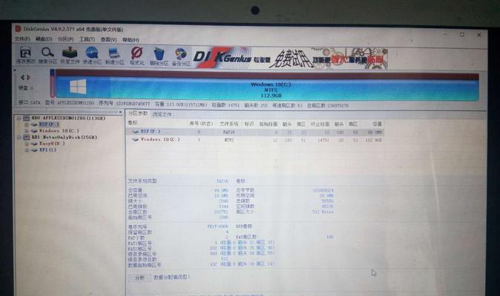Launch Quick Partition (快速分区) from toolbar

[92, 55]
